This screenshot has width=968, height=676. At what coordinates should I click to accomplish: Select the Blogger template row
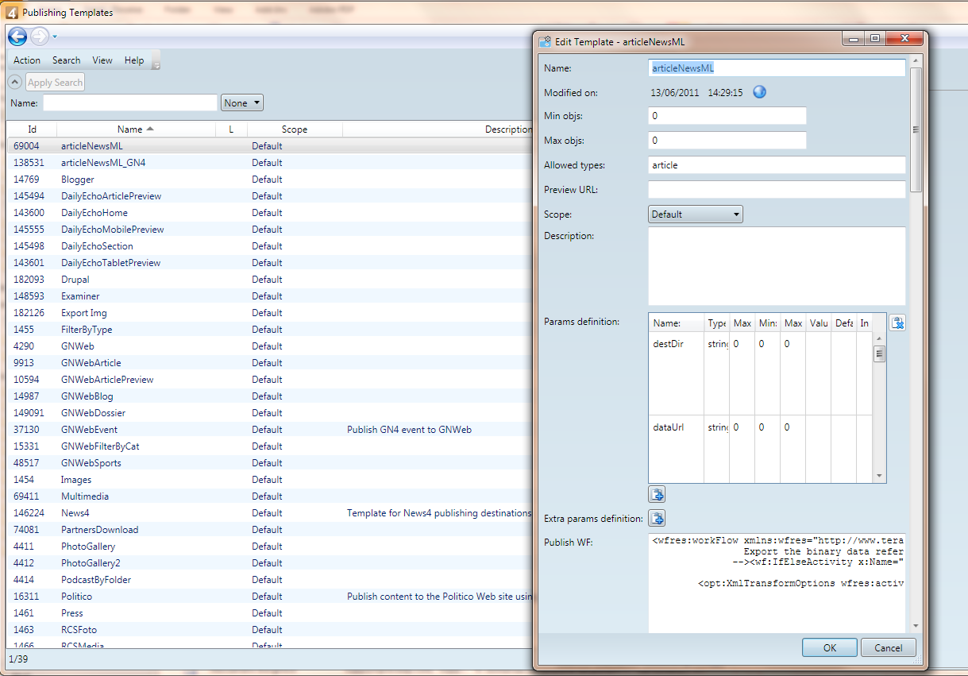pos(270,180)
